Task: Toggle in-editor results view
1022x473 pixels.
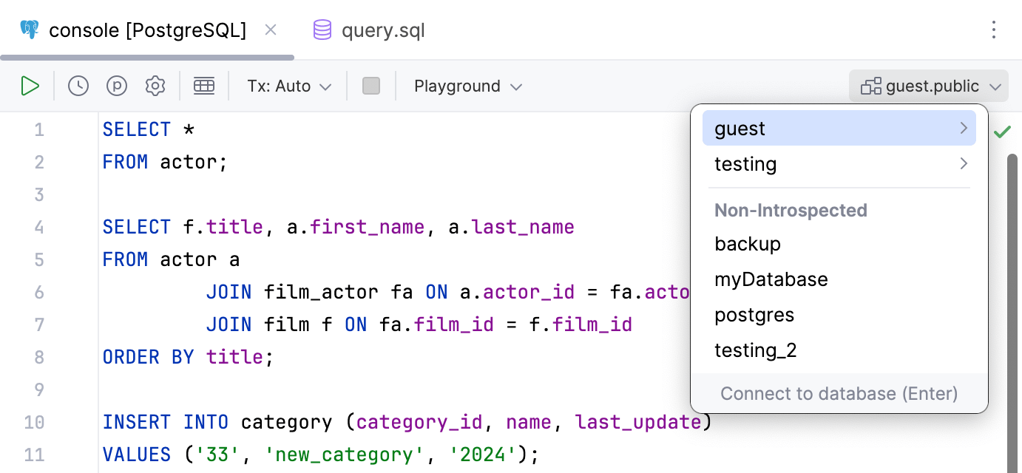Action: (204, 85)
